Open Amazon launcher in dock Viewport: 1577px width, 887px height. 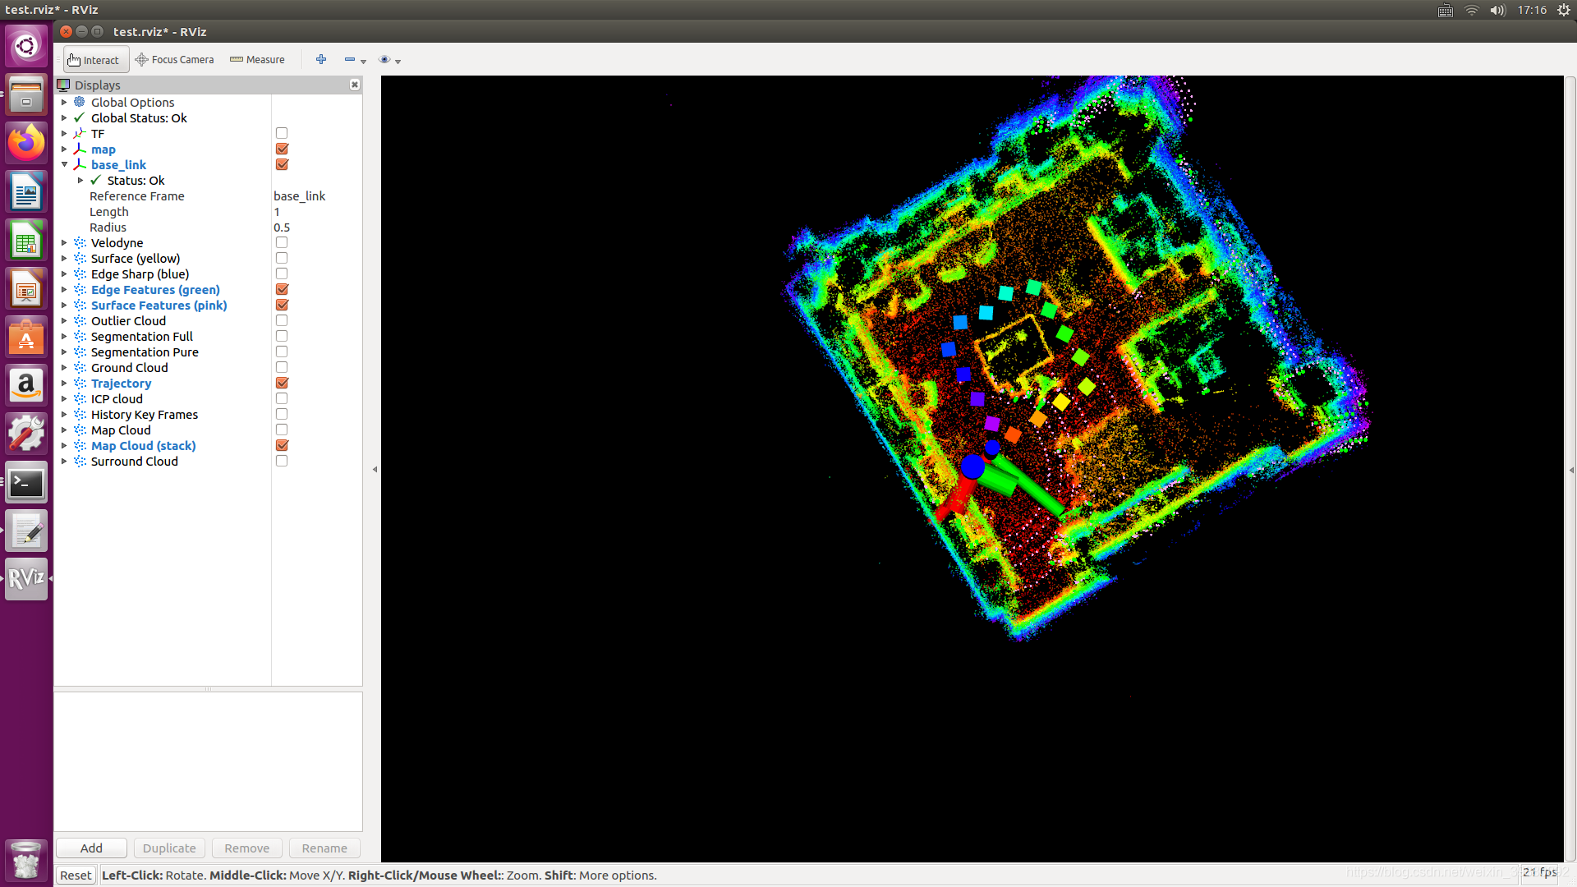pyautogui.click(x=26, y=385)
